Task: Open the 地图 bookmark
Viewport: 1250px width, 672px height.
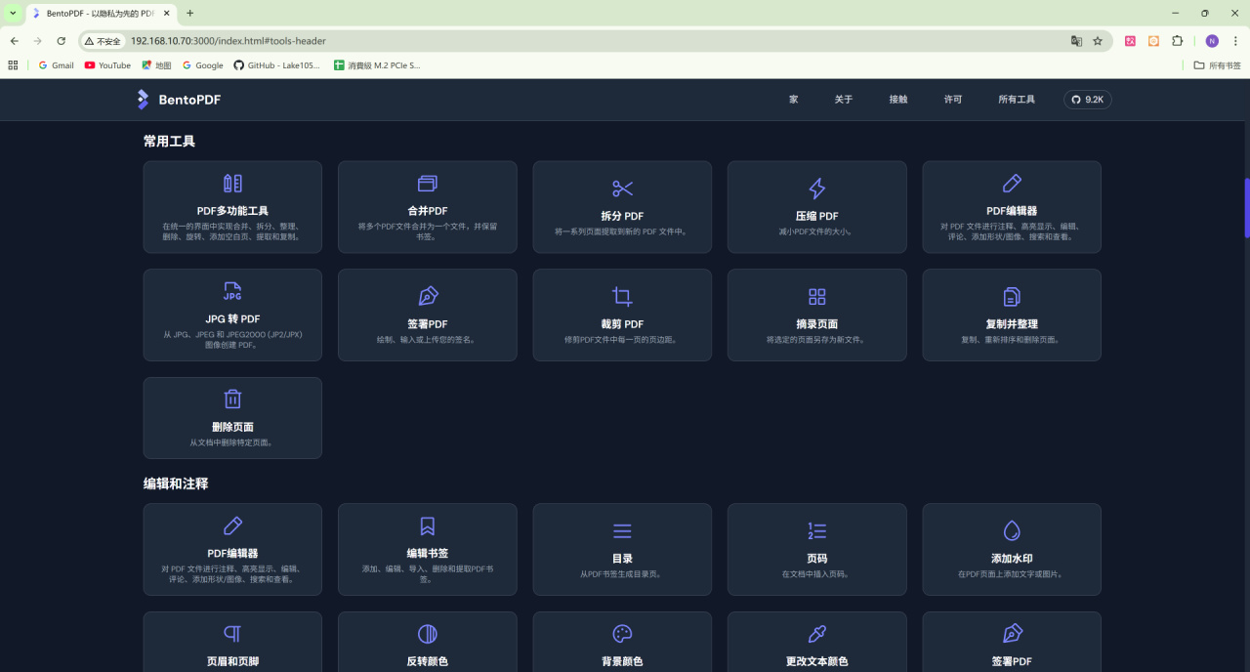Action: pos(156,65)
